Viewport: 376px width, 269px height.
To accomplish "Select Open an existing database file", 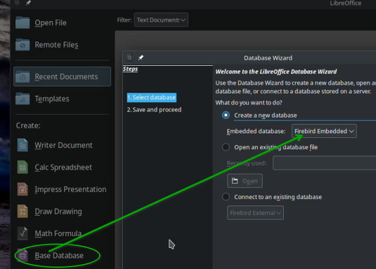I will (226, 147).
